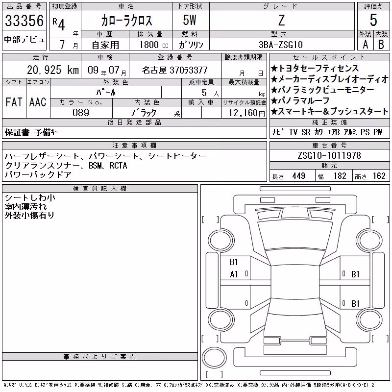Select the door shape value 5W
This screenshot has height=392, width=392.
click(x=190, y=20)
